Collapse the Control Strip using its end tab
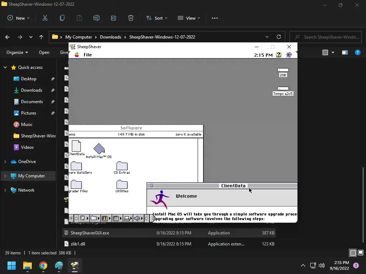Screen dimensions: 366x274 point(152,218)
